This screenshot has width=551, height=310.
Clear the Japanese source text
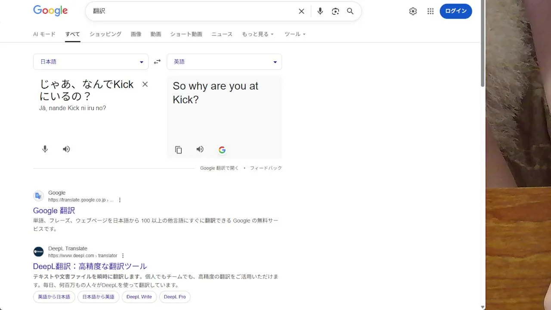145,84
